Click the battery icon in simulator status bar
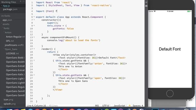This screenshot has height=110, width=196. point(189,11)
